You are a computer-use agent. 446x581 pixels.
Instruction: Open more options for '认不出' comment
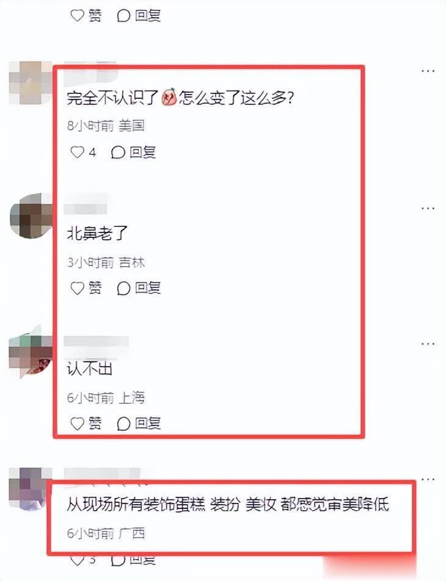(x=428, y=344)
